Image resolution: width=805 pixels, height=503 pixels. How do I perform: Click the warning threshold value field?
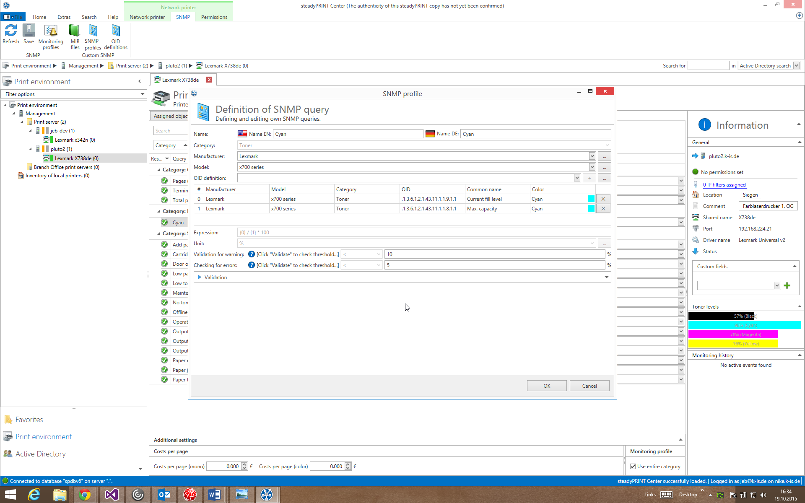pyautogui.click(x=495, y=254)
